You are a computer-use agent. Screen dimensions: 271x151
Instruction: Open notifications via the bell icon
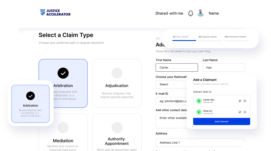point(190,14)
